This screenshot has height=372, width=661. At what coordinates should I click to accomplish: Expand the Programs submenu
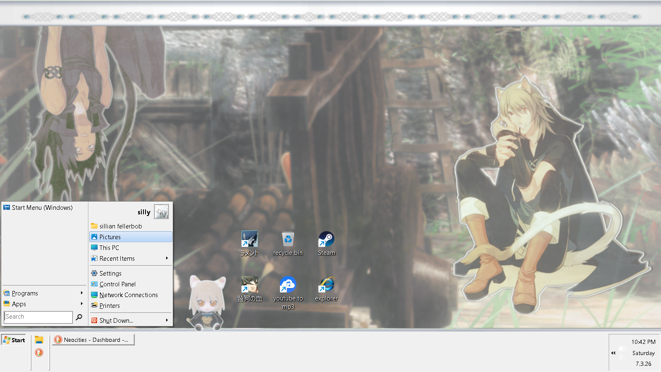point(81,293)
